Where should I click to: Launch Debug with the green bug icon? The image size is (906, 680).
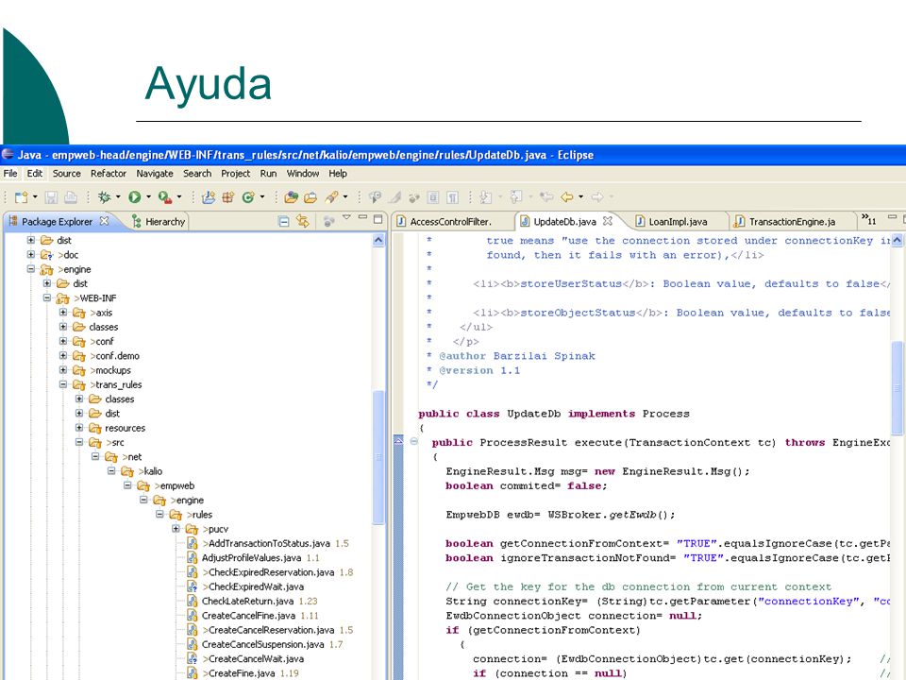105,197
